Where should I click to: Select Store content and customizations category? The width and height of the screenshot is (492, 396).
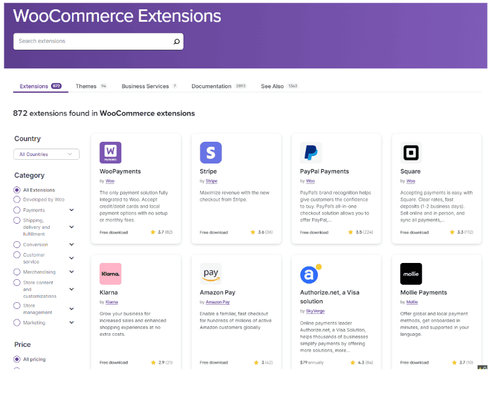[17, 282]
